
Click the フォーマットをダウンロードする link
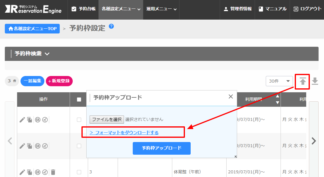124,133
